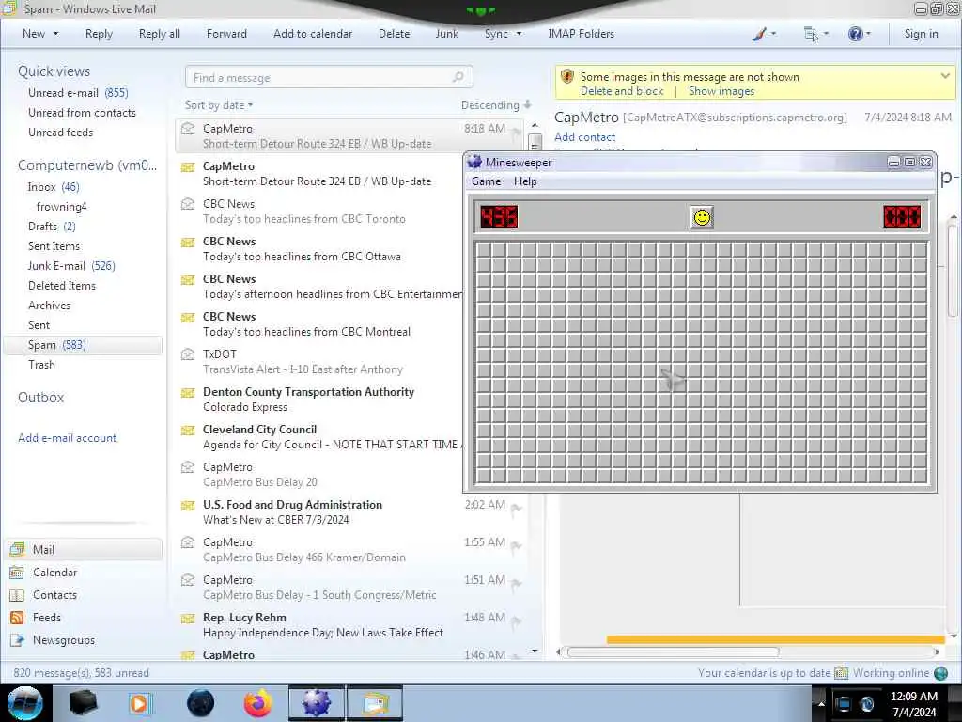Click Junk in the toolbar

446,34
